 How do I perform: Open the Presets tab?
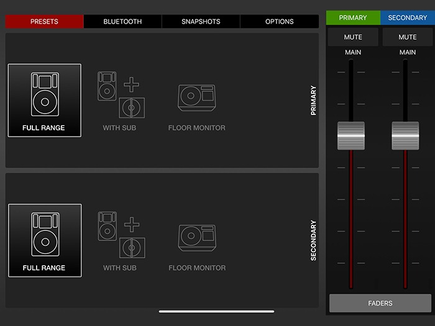(44, 21)
